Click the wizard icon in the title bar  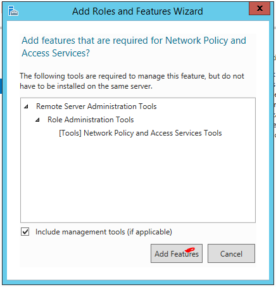pyautogui.click(x=13, y=11)
